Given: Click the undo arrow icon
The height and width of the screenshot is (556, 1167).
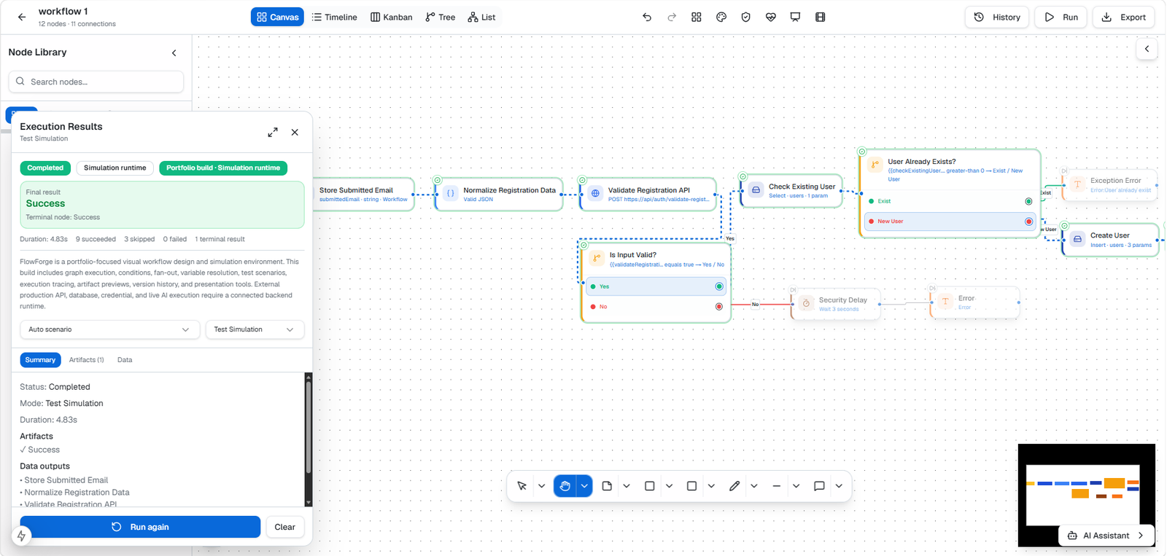Looking at the screenshot, I should click(647, 17).
